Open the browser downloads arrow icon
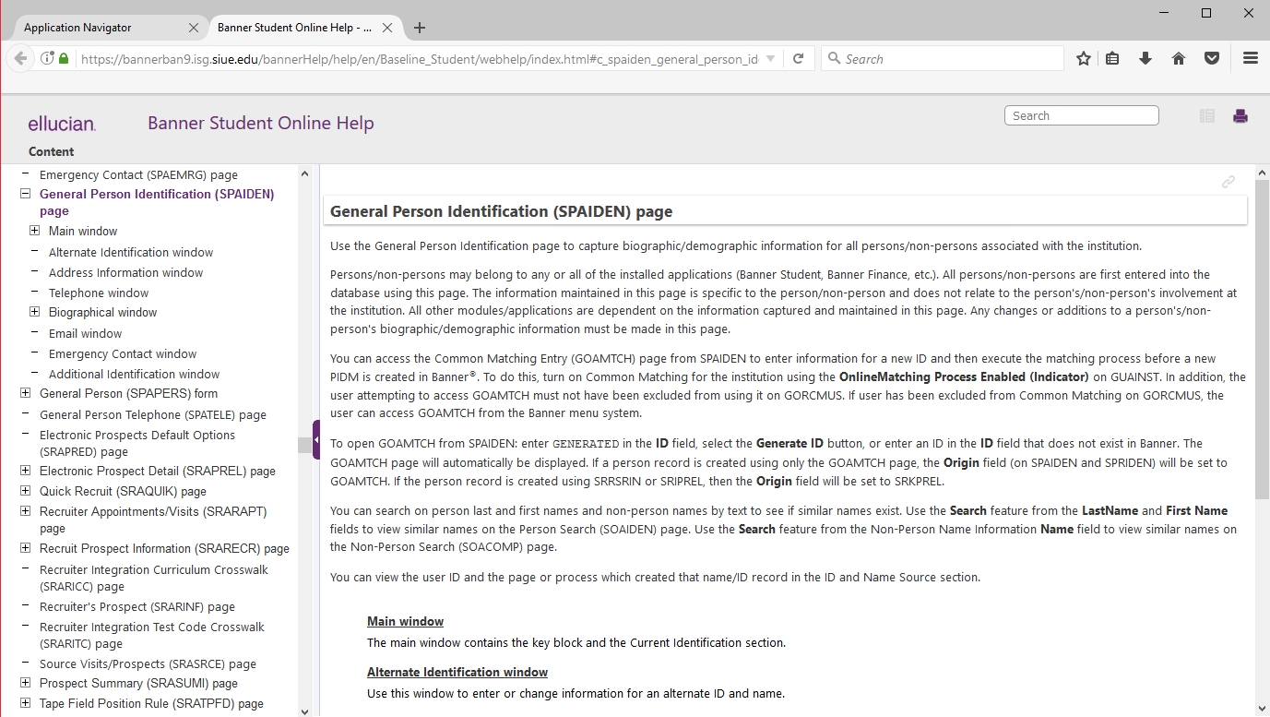Image resolution: width=1270 pixels, height=717 pixels. pyautogui.click(x=1145, y=59)
